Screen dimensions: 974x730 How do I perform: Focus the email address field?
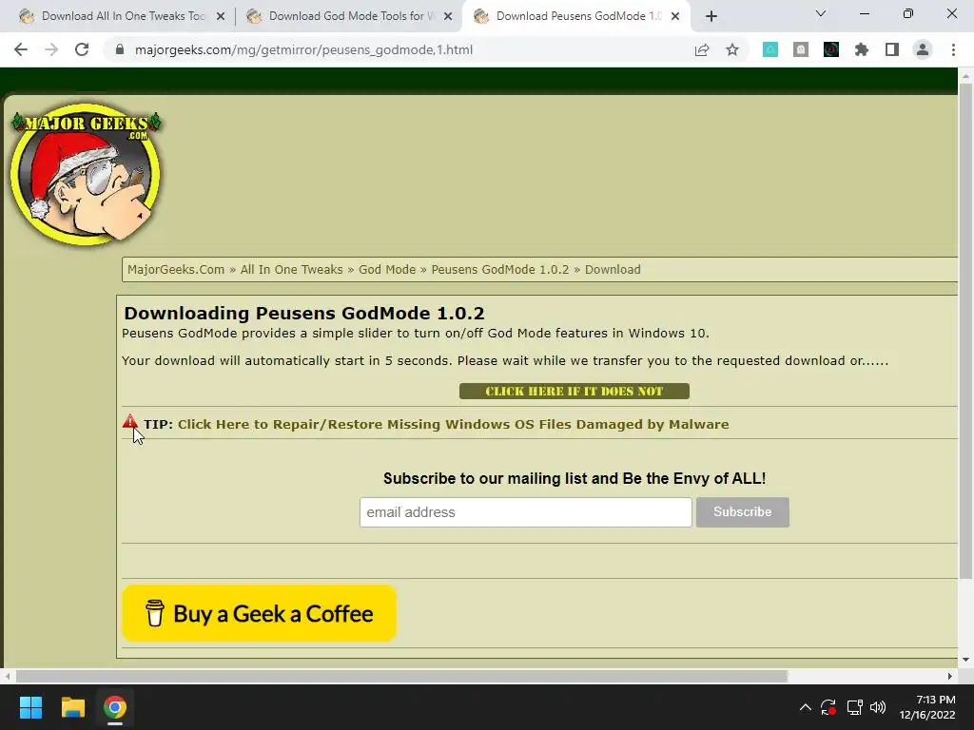525,512
